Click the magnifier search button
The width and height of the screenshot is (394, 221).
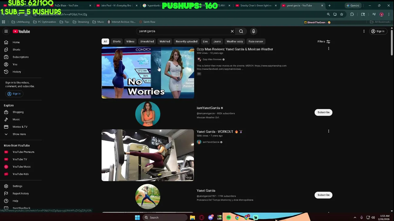coord(241,31)
